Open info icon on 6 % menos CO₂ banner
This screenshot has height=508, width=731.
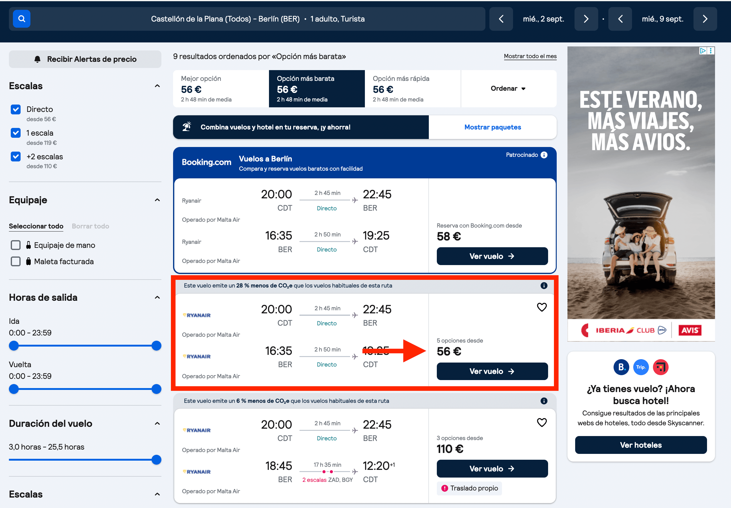coord(544,401)
